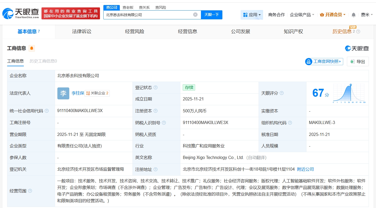Open the 开通会员 membership dropdown
The width and height of the screenshot is (376, 208).
point(333,15)
